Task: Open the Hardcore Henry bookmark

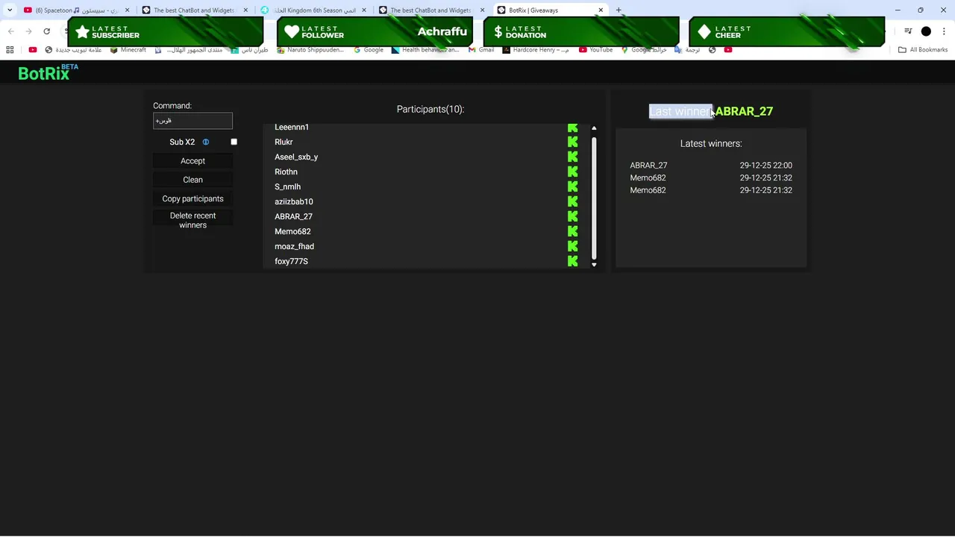Action: pos(536,50)
